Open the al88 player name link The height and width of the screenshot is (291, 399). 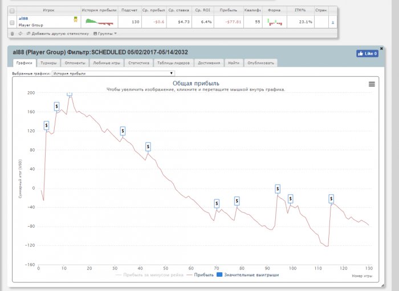coord(23,19)
